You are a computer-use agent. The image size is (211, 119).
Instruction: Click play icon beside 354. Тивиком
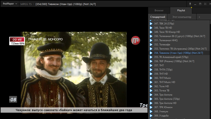tap(151, 53)
